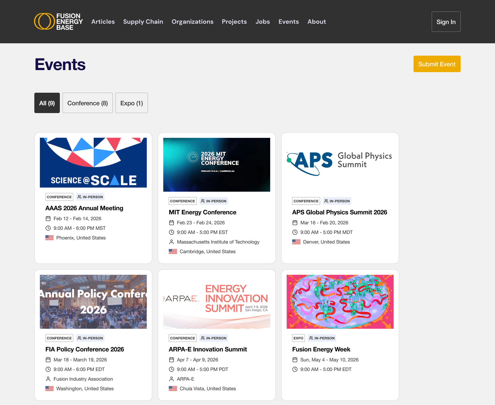Click the CONFERENCE tag on FIA Policy card
The image size is (495, 405).
[x=59, y=338]
